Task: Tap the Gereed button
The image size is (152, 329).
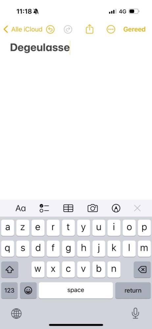Action: click(x=134, y=29)
